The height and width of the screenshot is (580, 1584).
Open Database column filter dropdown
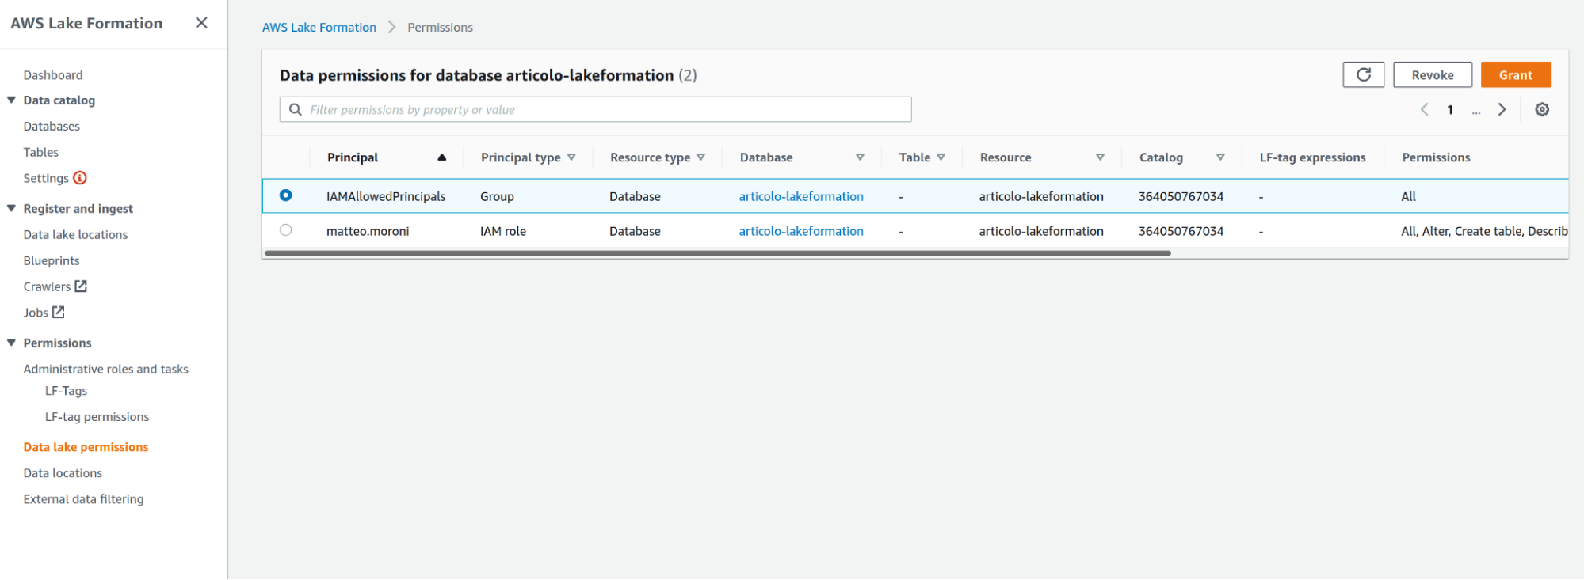(860, 157)
